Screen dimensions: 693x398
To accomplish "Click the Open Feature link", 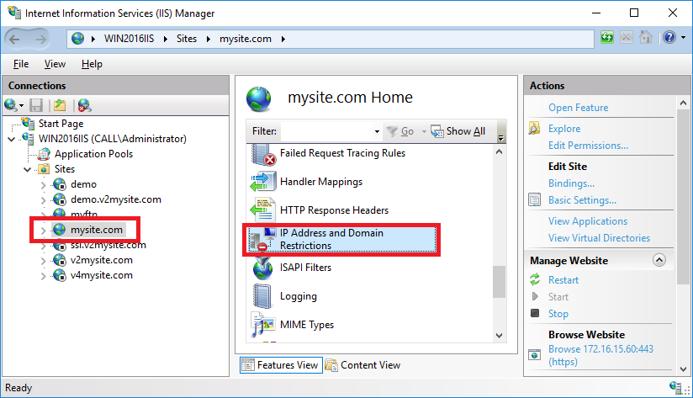I will coord(578,108).
